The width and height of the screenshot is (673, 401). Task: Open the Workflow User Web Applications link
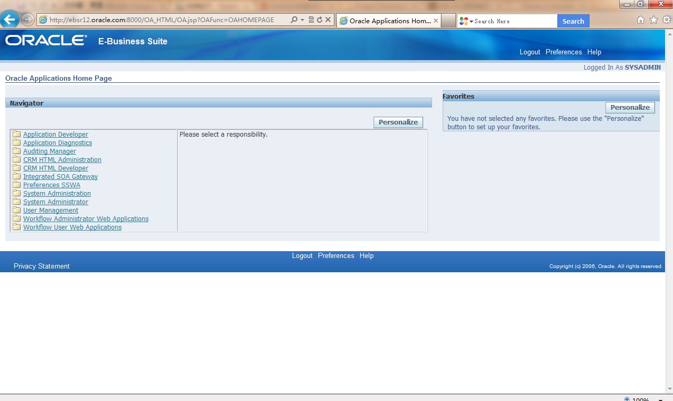pyautogui.click(x=72, y=227)
